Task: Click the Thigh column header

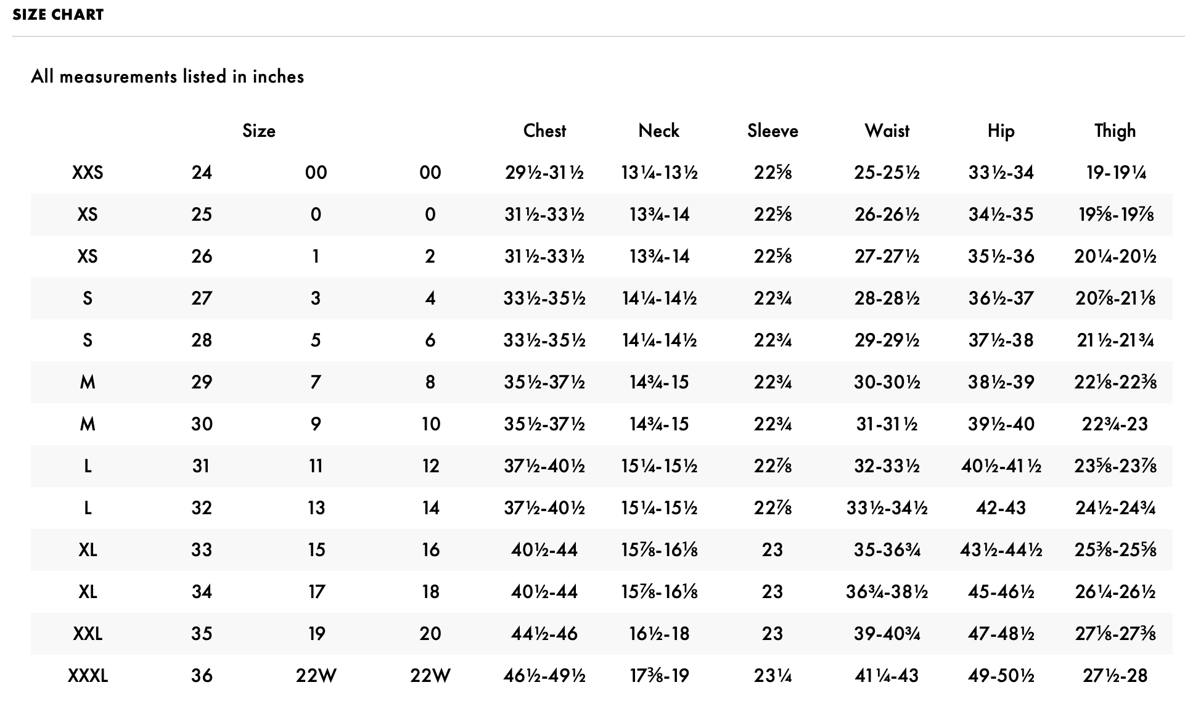Action: coord(1115,131)
